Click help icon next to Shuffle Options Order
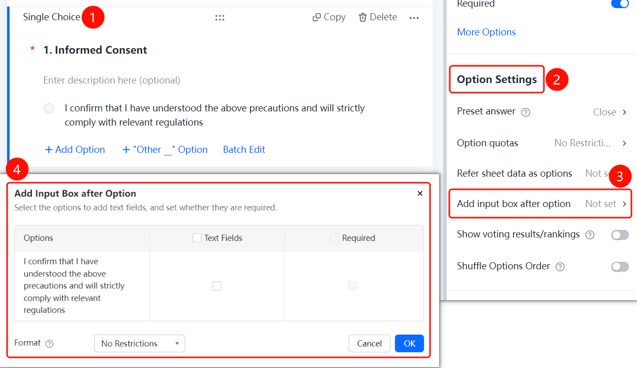 (560, 267)
